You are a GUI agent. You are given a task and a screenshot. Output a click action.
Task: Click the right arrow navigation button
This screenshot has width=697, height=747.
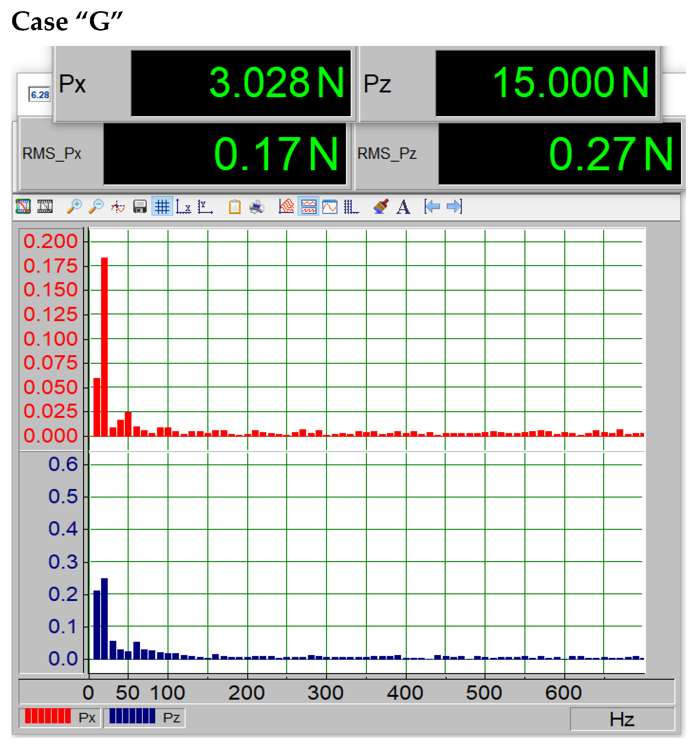pyautogui.click(x=454, y=206)
